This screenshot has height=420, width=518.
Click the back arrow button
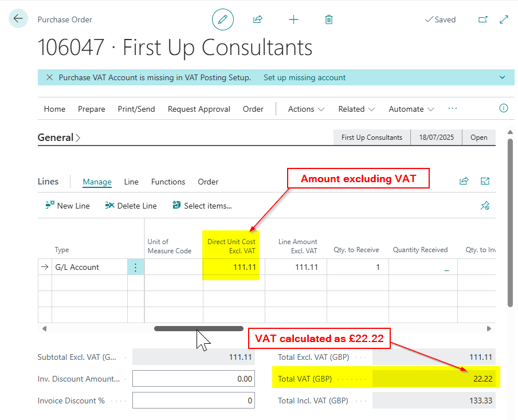[18, 19]
